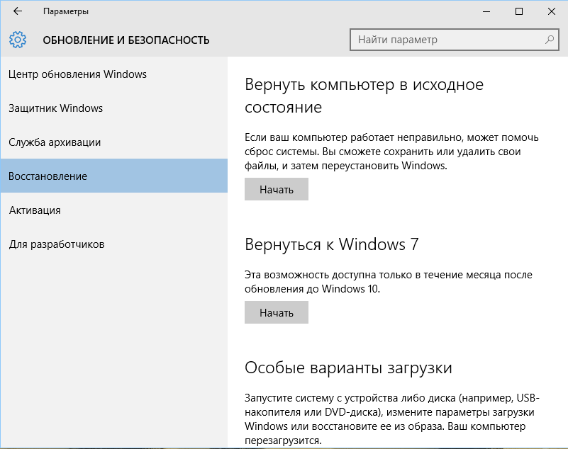Click the settings gear icon
The image size is (568, 449).
coord(18,40)
